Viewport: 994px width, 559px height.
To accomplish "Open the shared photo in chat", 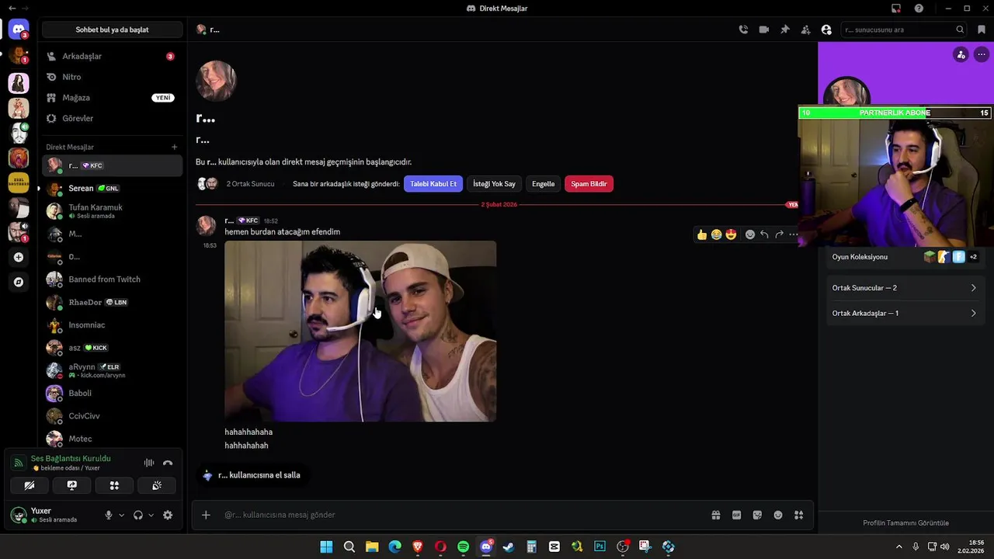I will [x=360, y=332].
